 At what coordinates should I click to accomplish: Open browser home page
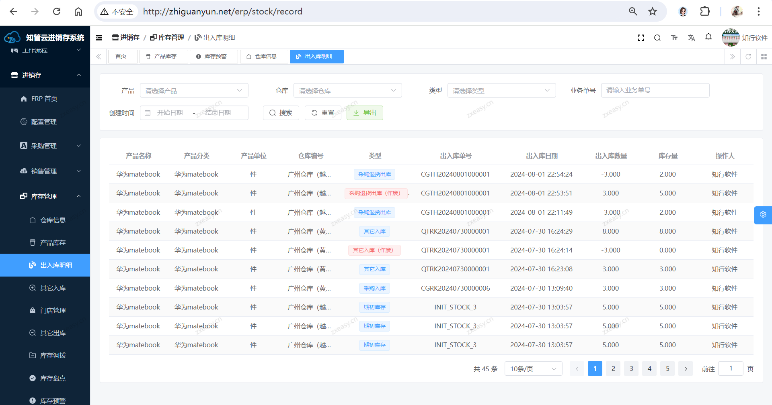(78, 12)
